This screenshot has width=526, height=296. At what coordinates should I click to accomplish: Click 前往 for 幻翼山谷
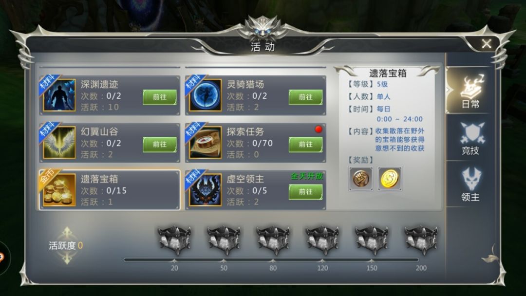point(160,144)
